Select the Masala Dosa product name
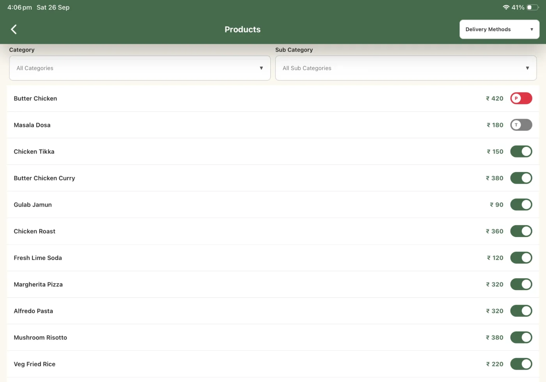This screenshot has width=546, height=382. click(32, 125)
